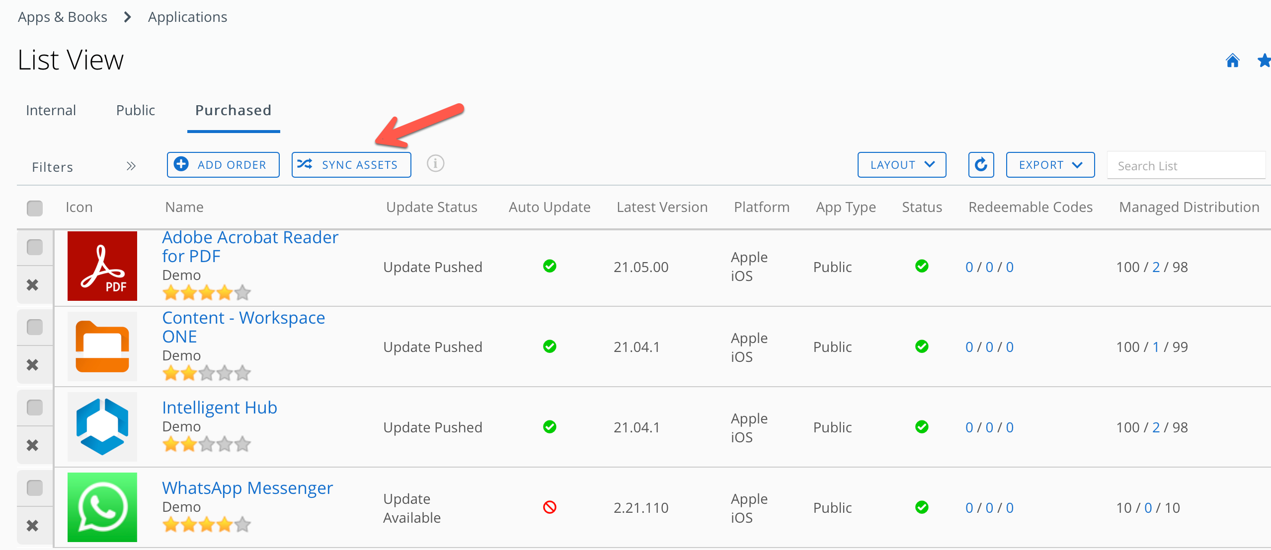Open the Layout dropdown
Screen dimensions: 1271x550
[x=901, y=164]
